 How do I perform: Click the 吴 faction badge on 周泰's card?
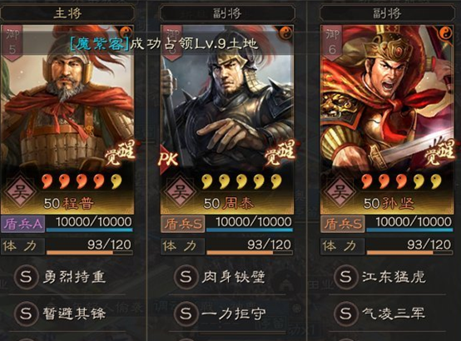[180, 192]
